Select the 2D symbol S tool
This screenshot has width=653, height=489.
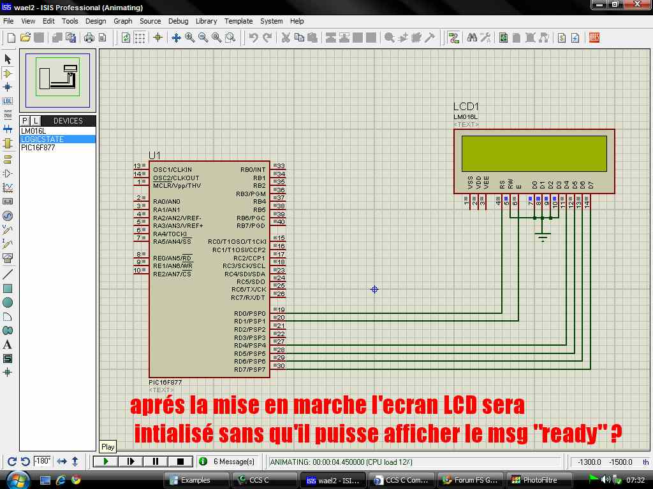tap(8, 358)
